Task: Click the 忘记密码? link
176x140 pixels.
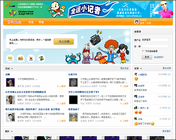Action: click(159, 57)
